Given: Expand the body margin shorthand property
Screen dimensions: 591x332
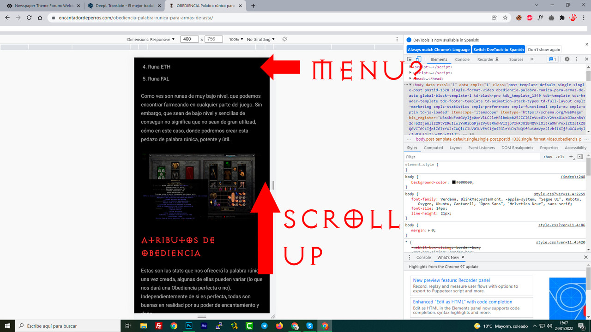Looking at the screenshot, I should point(429,230).
